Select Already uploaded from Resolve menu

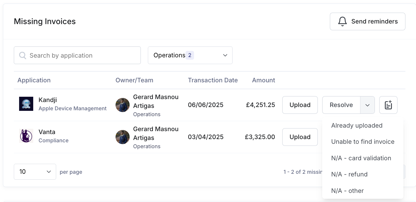coord(357,126)
